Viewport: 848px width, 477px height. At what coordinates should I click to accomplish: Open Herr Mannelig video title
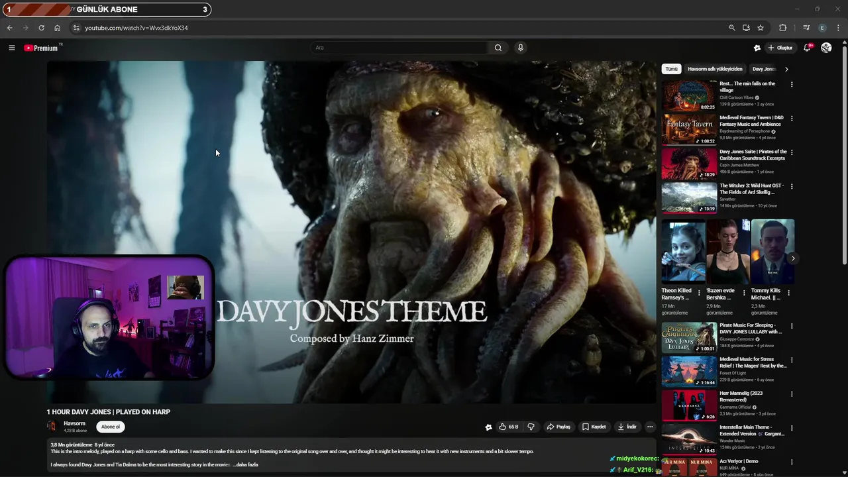(741, 396)
